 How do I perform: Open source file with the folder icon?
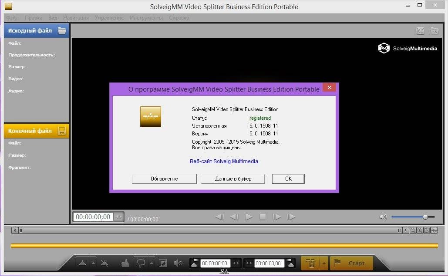pos(62,30)
